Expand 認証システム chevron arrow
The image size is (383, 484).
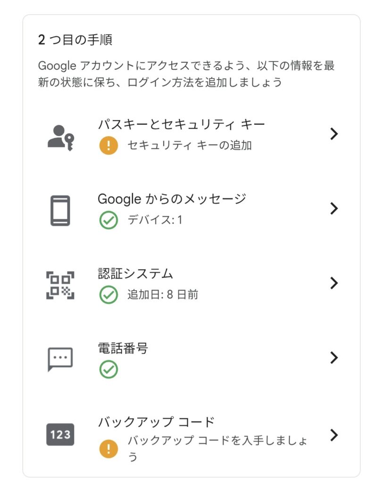pyautogui.click(x=333, y=283)
